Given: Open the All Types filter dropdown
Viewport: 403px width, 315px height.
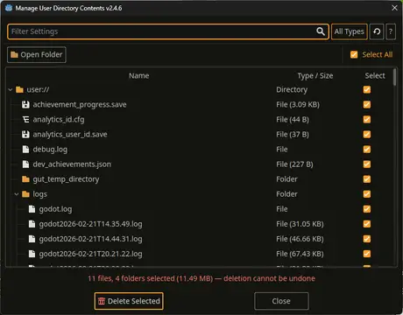Looking at the screenshot, I should [350, 31].
